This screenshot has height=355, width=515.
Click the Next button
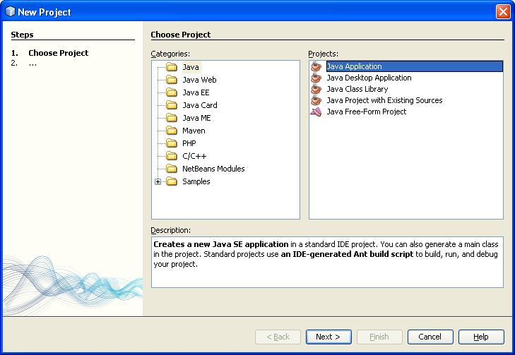pos(328,337)
